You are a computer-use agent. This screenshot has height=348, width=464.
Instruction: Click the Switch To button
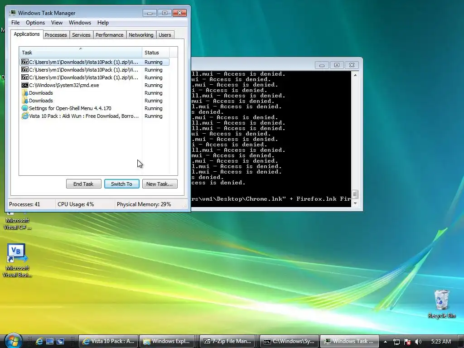[121, 184]
